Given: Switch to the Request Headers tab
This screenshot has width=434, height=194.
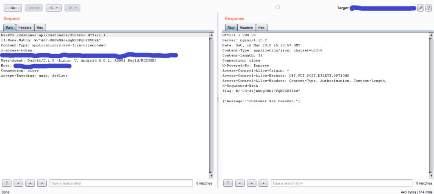Looking at the screenshot, I should (25, 27).
